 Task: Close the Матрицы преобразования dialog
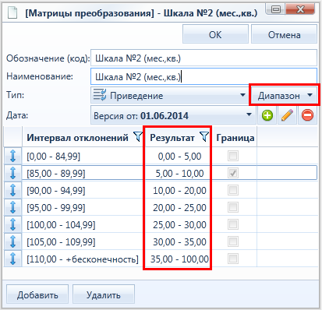point(300,9)
